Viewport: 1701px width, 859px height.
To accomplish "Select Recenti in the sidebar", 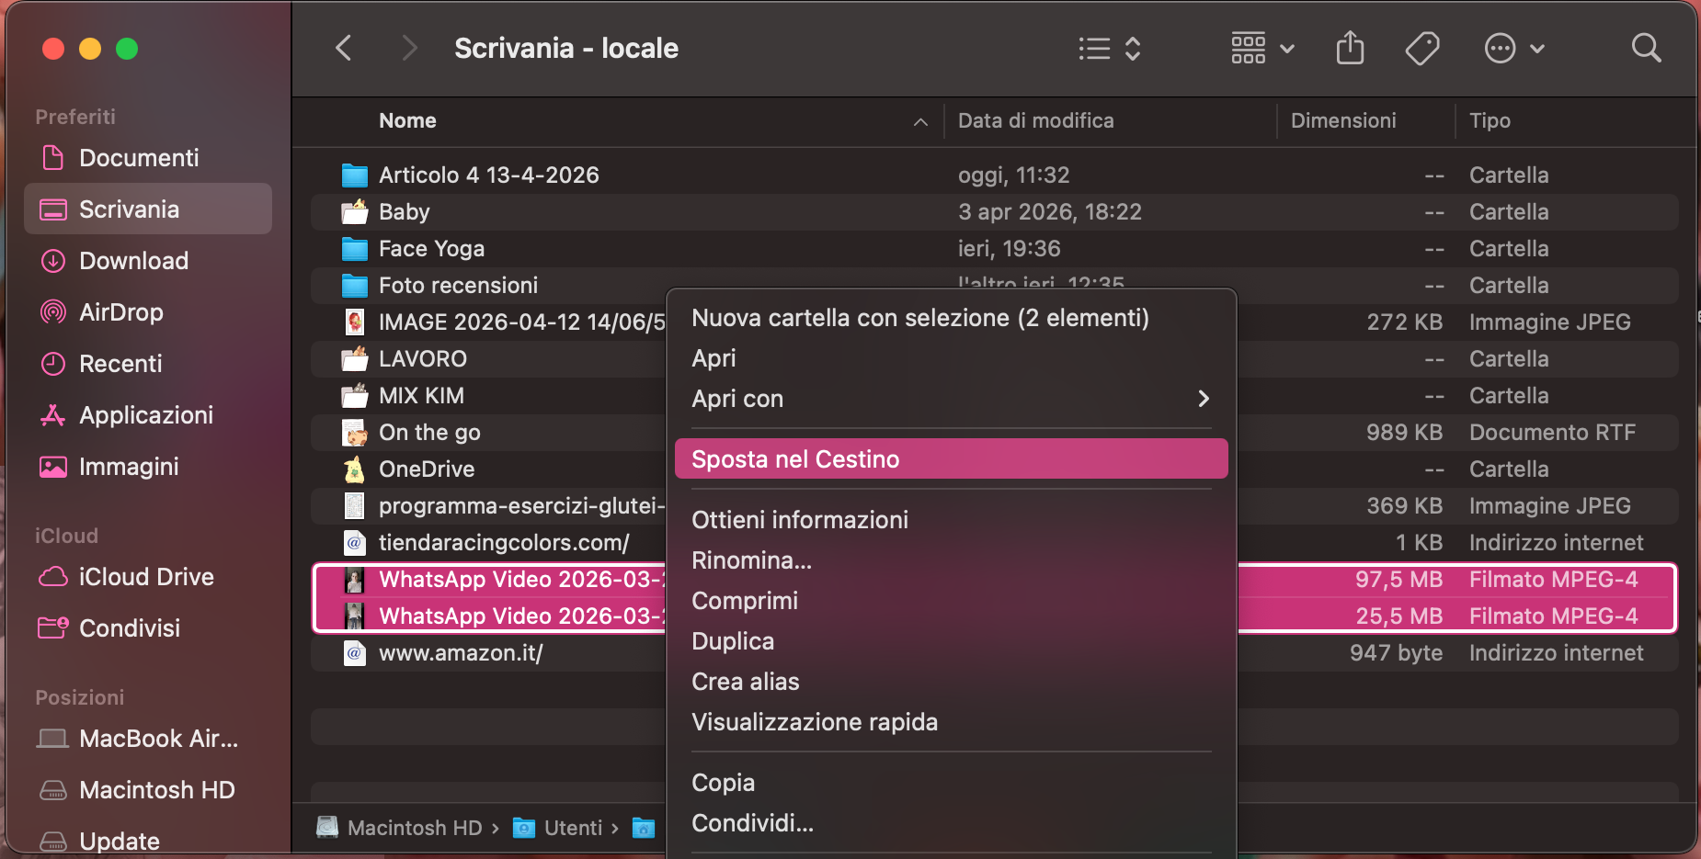I will 123,363.
